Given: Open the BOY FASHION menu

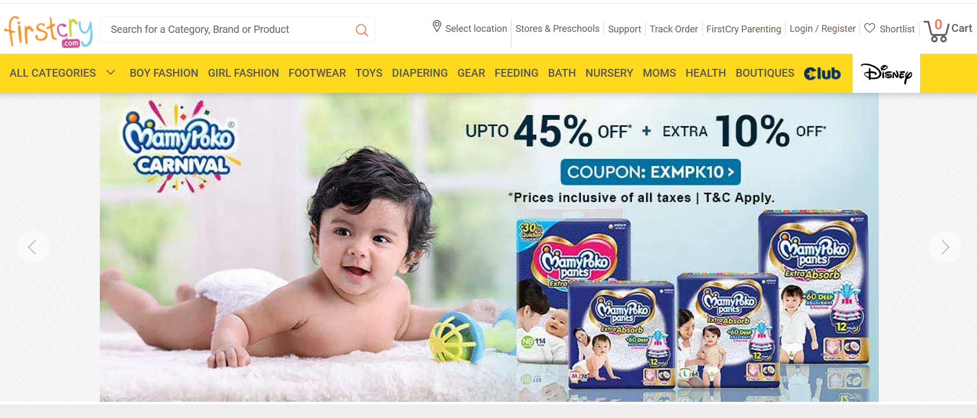Looking at the screenshot, I should [x=164, y=73].
